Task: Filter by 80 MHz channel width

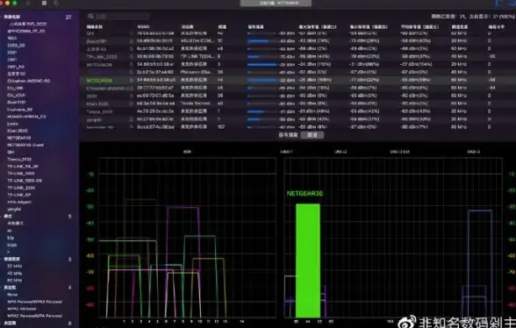Action: tap(14, 281)
